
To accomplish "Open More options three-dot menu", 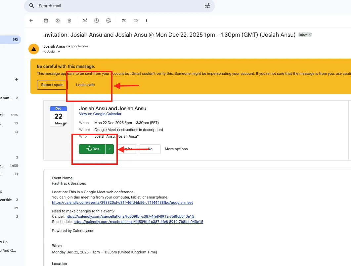I will tap(147, 21).
